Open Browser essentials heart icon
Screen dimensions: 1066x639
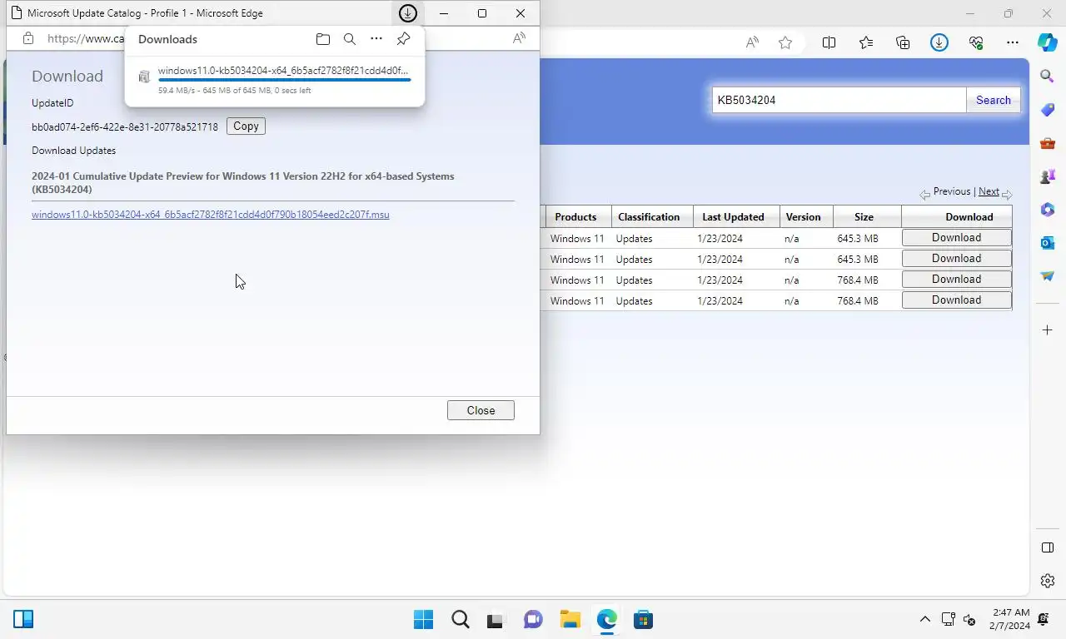pyautogui.click(x=976, y=42)
